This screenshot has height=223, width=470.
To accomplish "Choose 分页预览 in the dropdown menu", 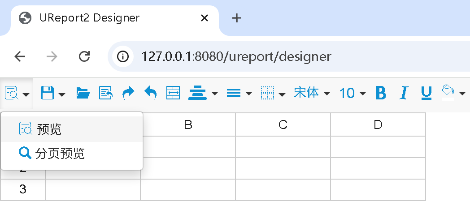I will pyautogui.click(x=60, y=154).
